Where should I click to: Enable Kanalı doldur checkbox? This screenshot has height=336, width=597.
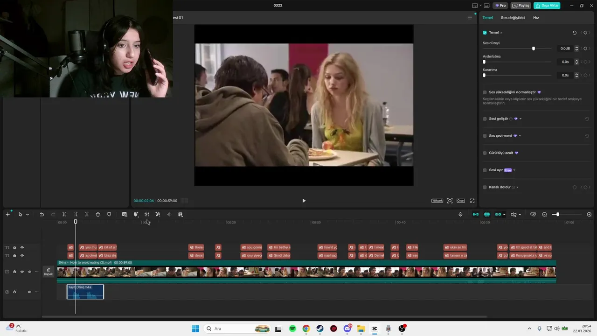tap(485, 187)
